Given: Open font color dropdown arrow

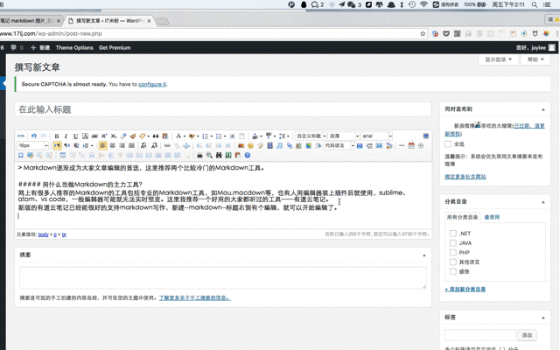Looking at the screenshot, I should pyautogui.click(x=185, y=136).
